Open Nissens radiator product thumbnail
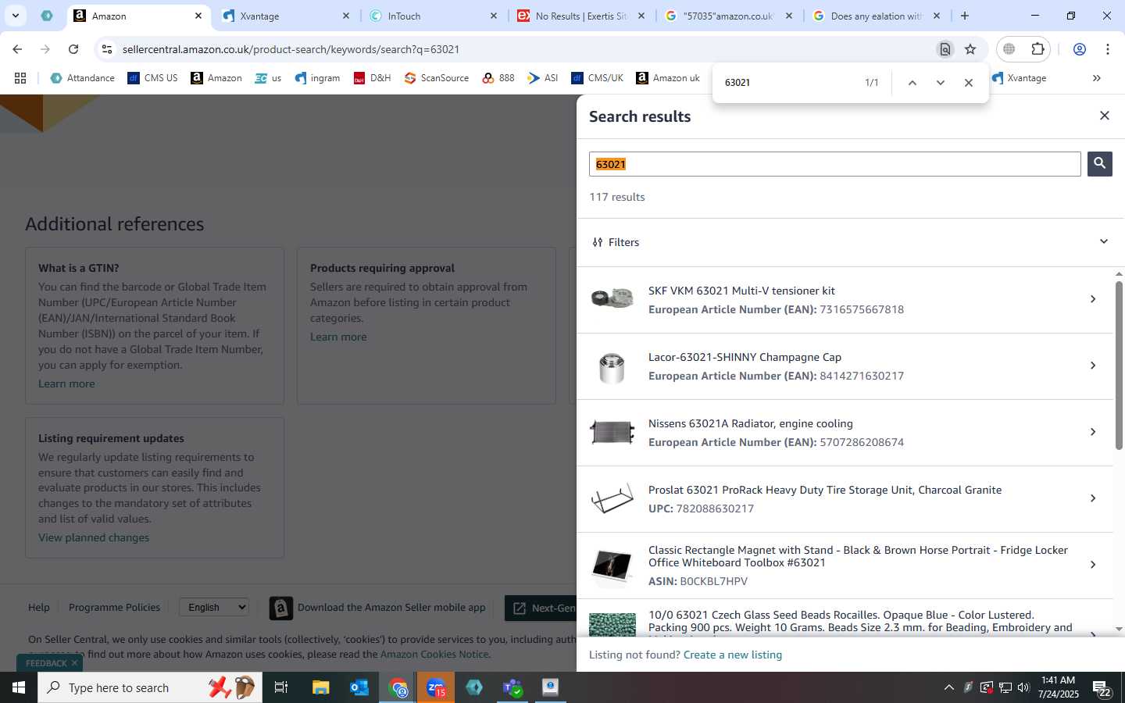Viewport: 1125px width, 703px height. point(612,432)
